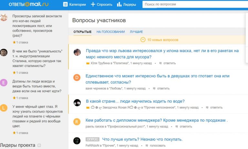Open the question starting with Единственное что может
This screenshot has height=149, width=248.
pos(158,79)
